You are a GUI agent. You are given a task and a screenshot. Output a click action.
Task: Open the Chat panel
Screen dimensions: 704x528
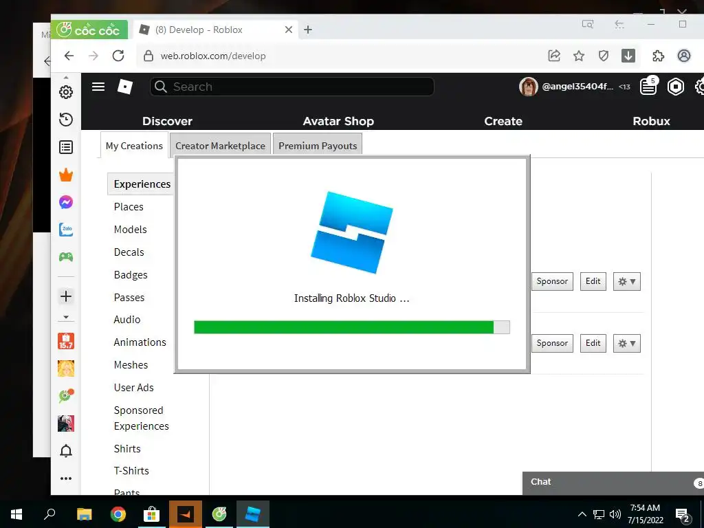tap(613, 483)
